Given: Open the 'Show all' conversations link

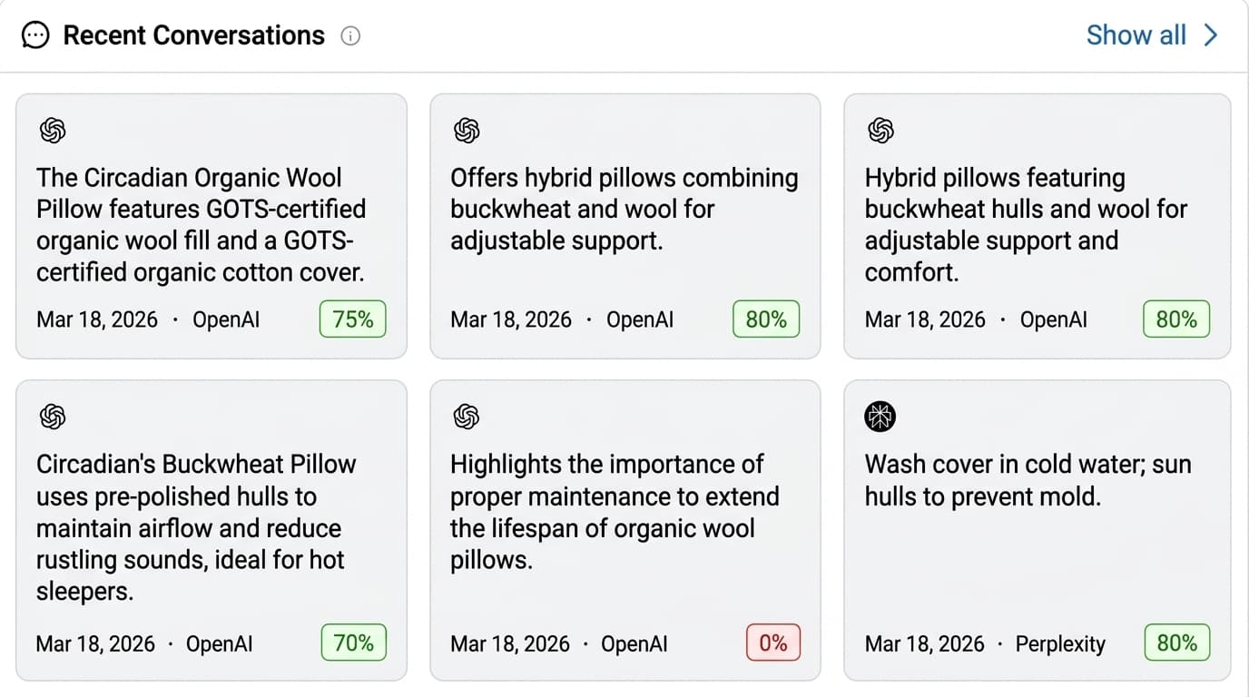Looking at the screenshot, I should coord(1136,35).
